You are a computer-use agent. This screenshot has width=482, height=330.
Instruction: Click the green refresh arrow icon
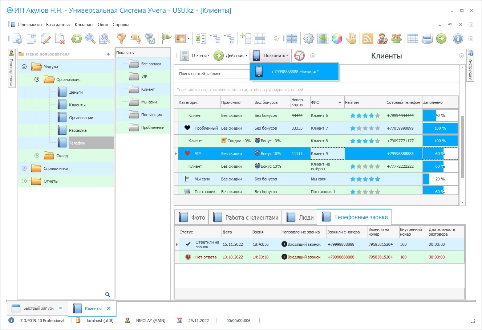coord(76,38)
